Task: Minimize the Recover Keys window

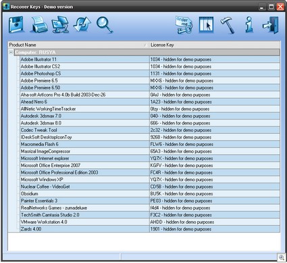Action: pyautogui.click(x=262, y=7)
